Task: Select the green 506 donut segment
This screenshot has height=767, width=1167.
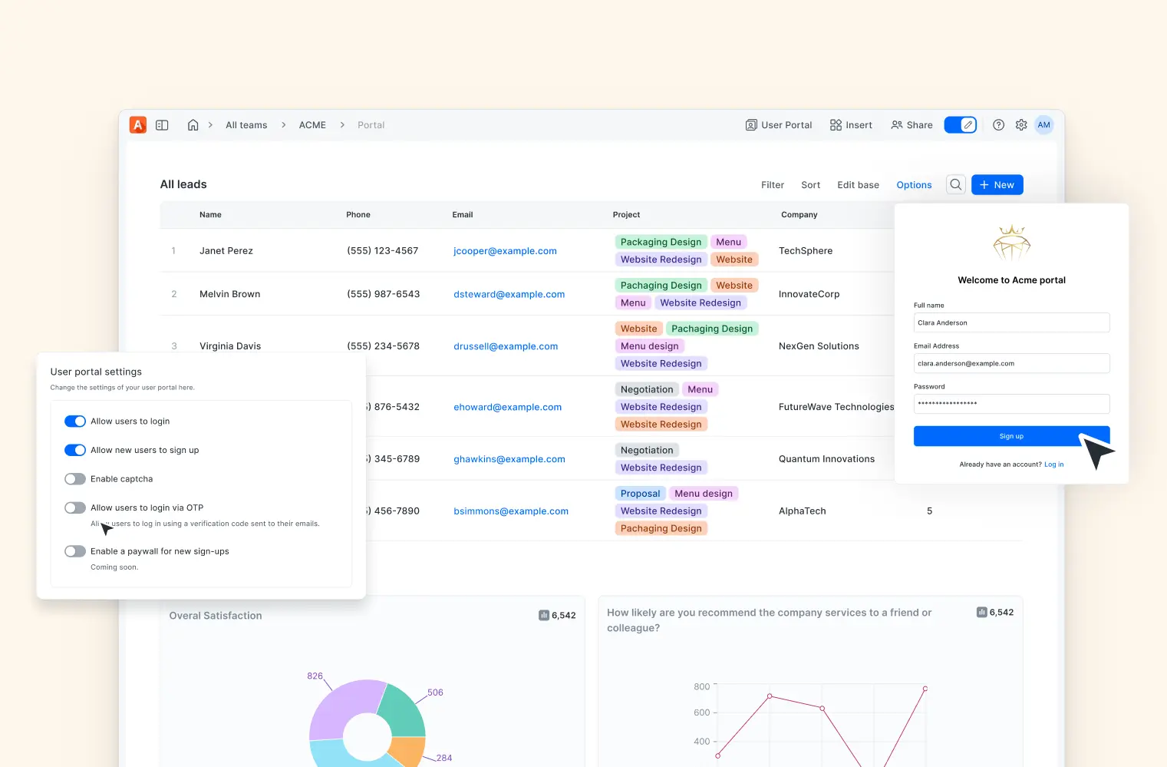Action: pyautogui.click(x=405, y=711)
